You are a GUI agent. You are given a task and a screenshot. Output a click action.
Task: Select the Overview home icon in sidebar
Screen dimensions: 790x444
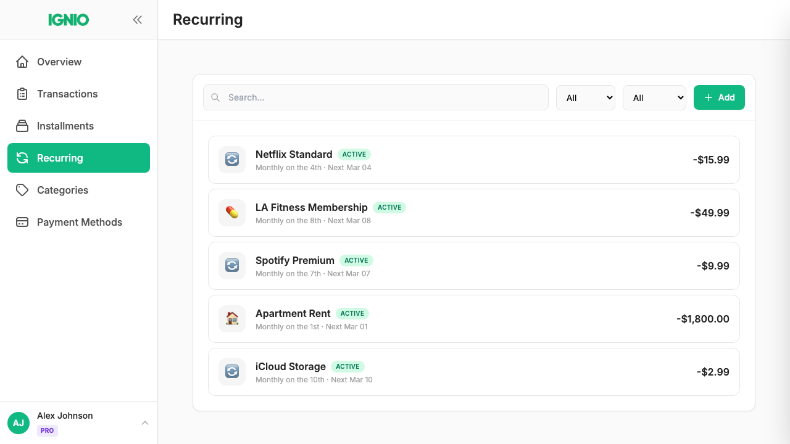click(22, 62)
